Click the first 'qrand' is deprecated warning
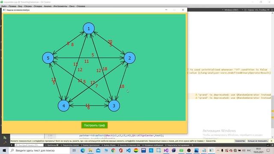The width and height of the screenshot is (274, 154). (233, 95)
